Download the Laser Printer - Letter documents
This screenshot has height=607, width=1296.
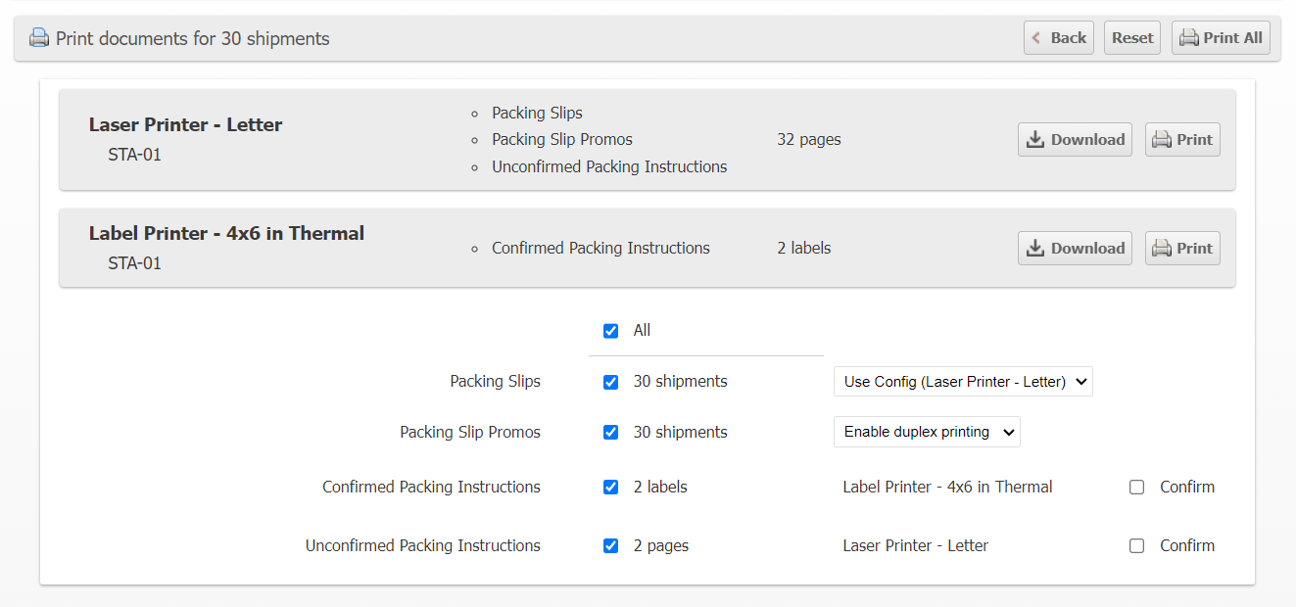(1075, 140)
